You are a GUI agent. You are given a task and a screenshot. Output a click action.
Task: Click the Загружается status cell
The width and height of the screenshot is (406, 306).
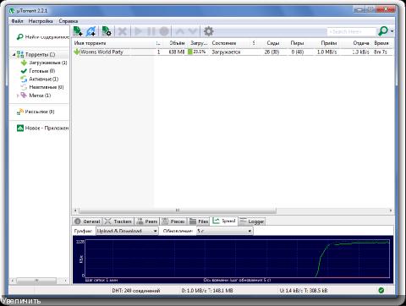pos(226,52)
